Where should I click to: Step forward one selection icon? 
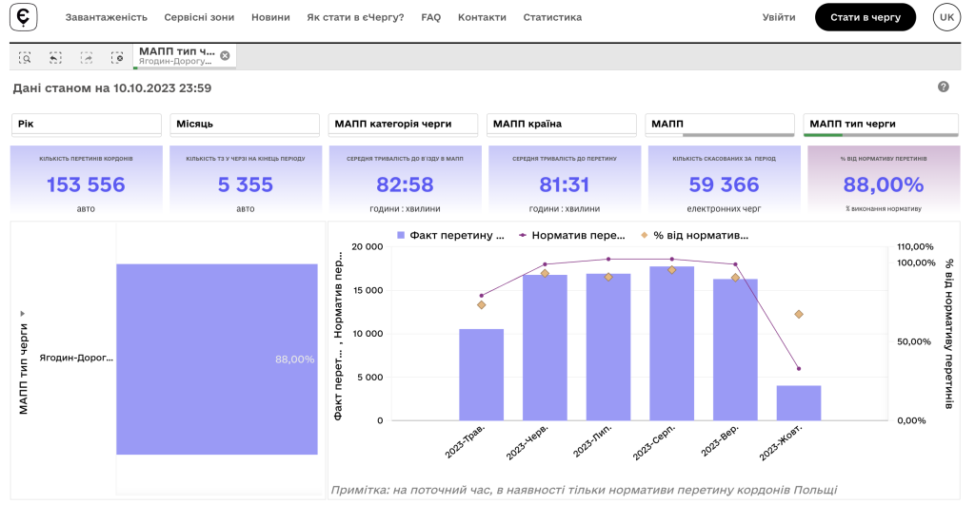(x=87, y=58)
